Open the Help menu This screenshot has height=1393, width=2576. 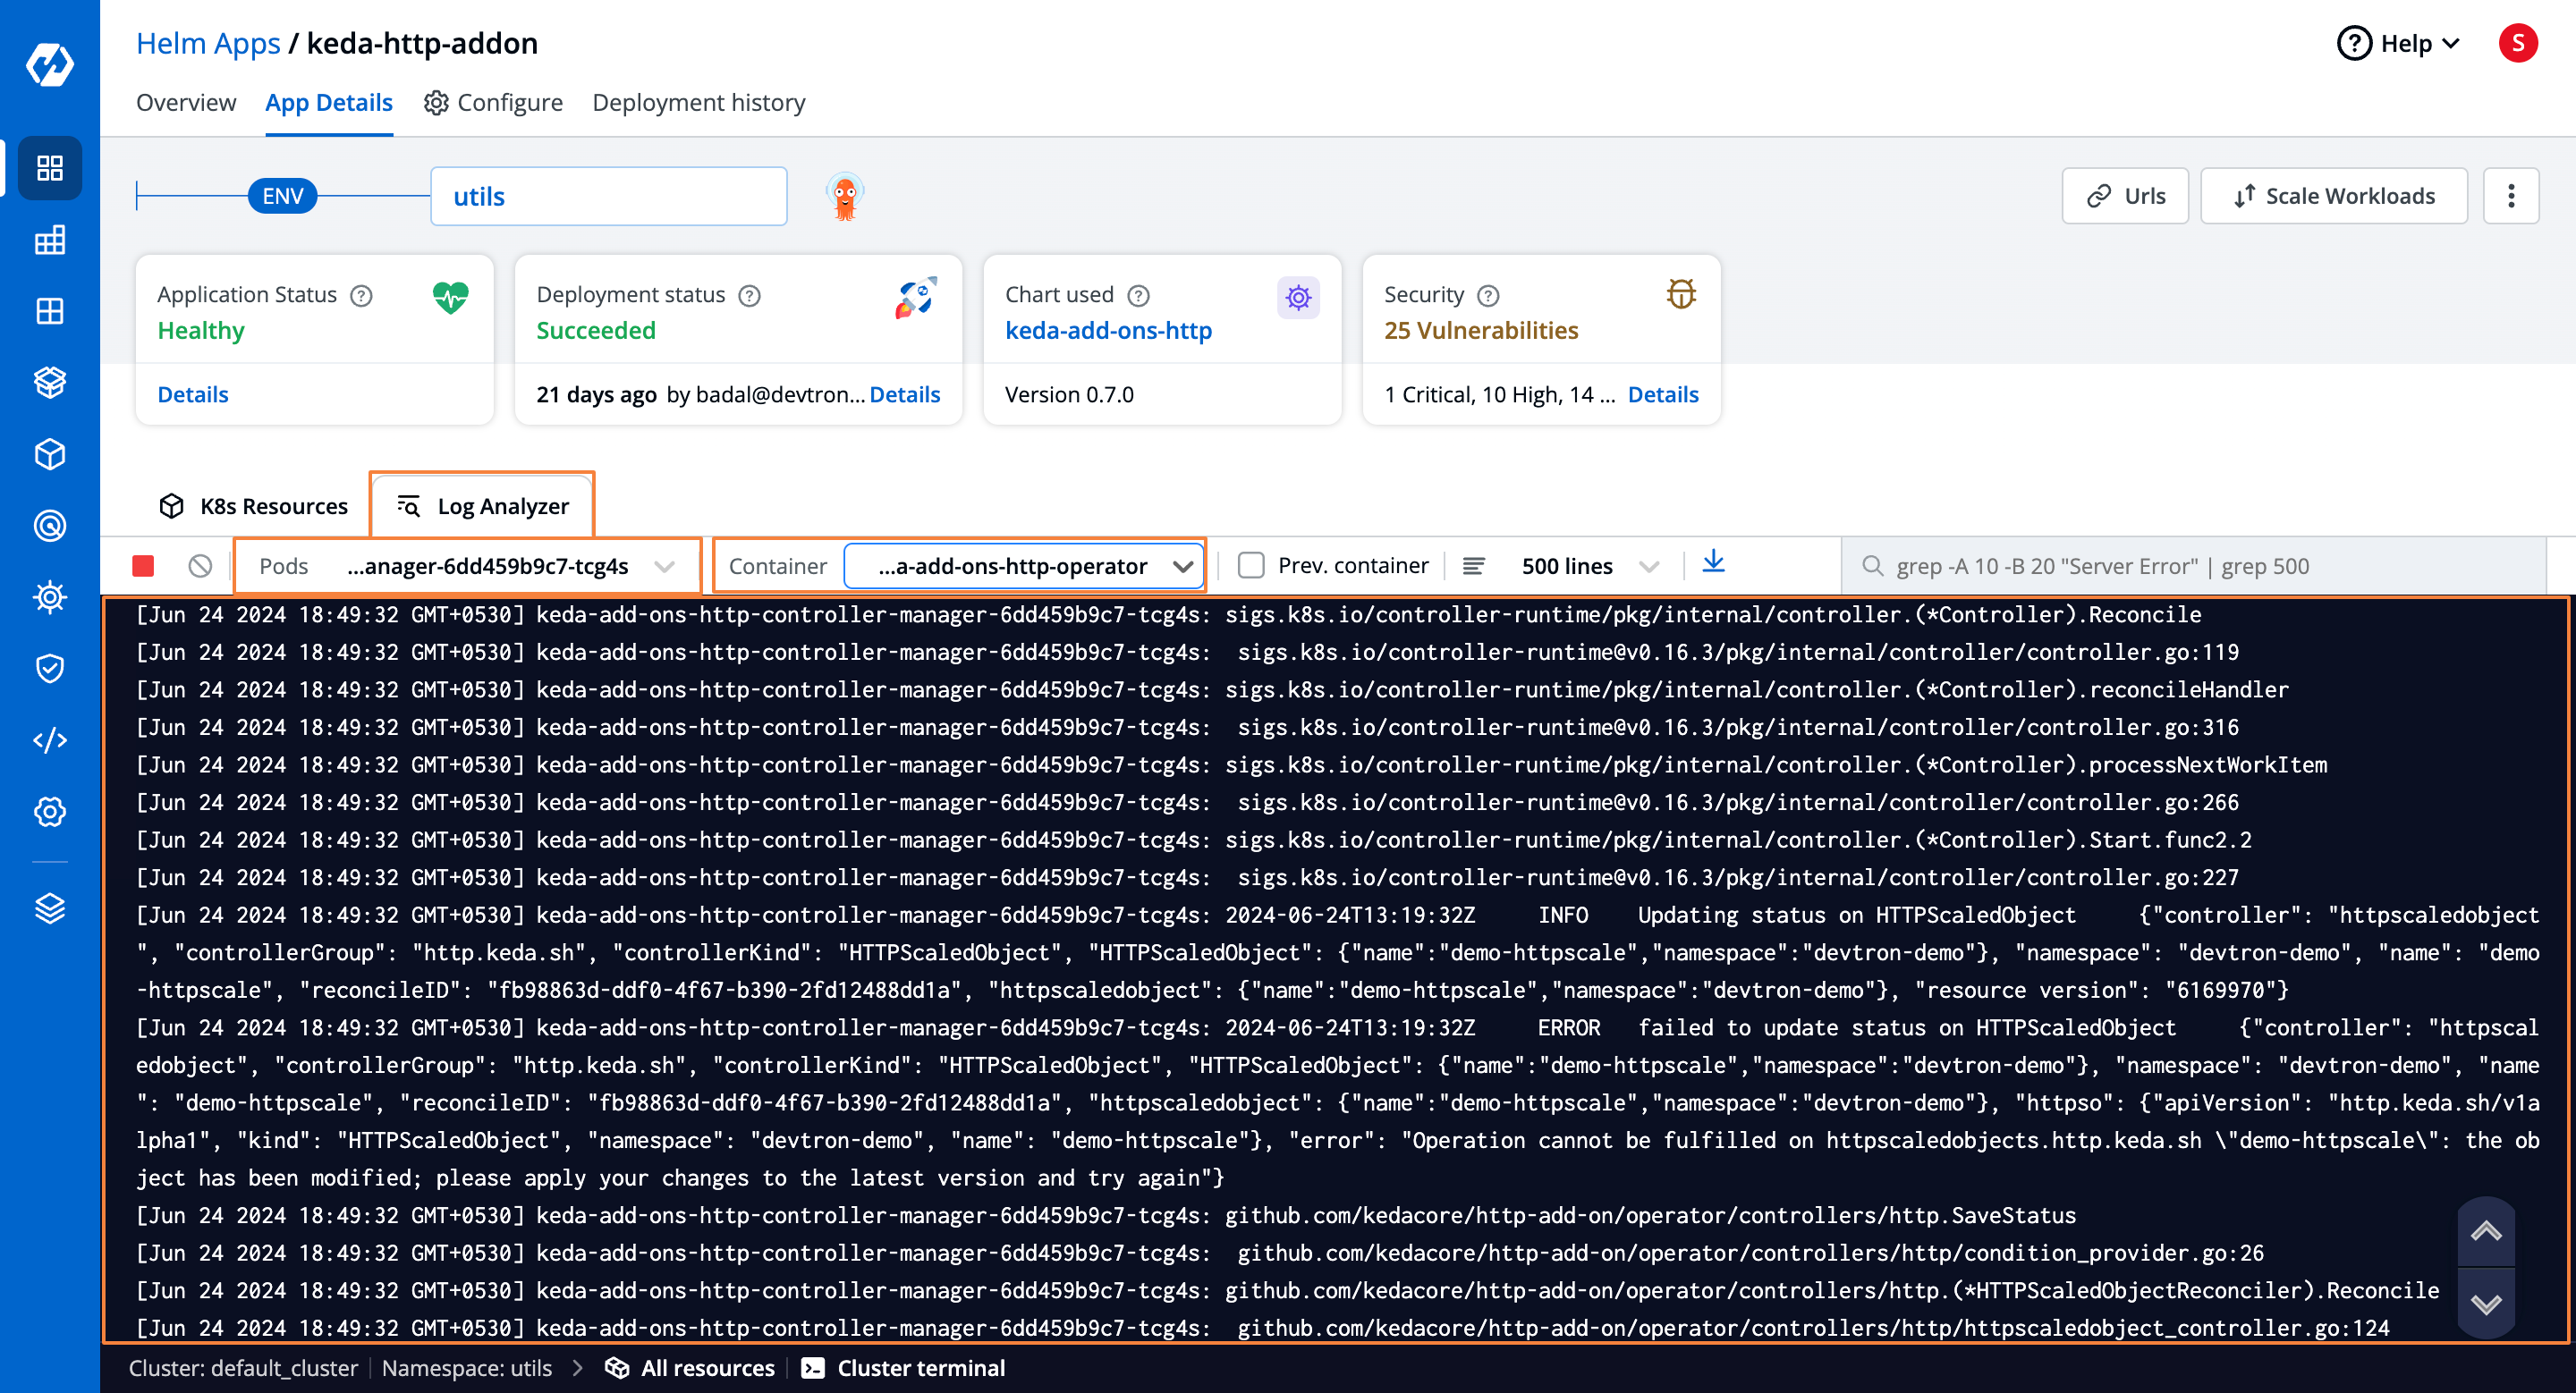(x=2398, y=44)
